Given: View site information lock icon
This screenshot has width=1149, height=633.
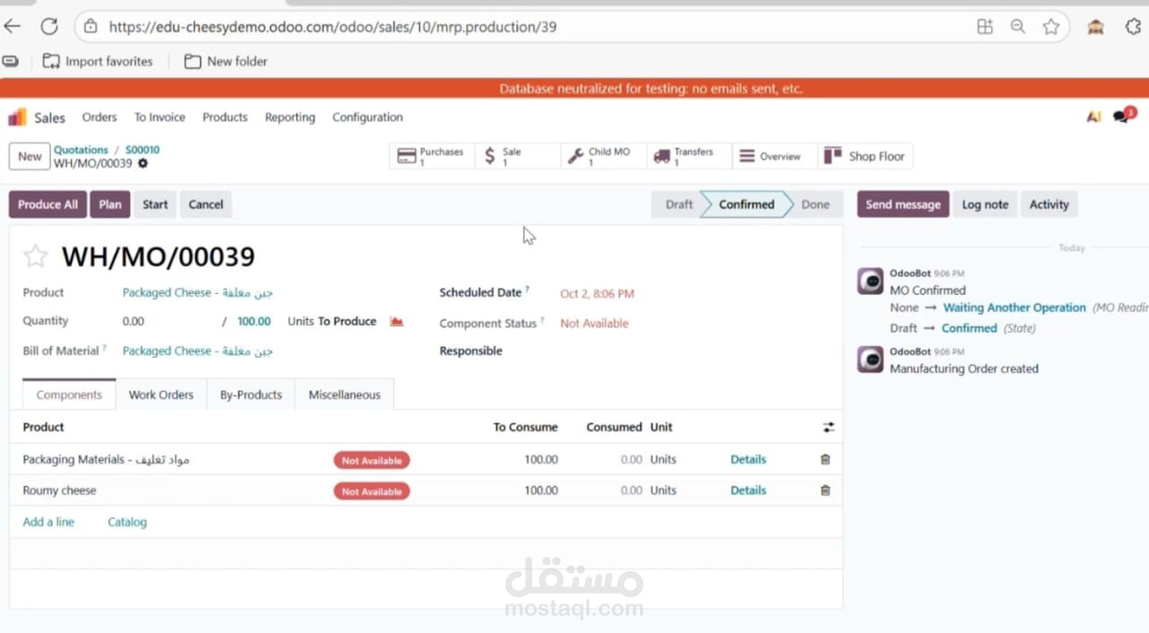Looking at the screenshot, I should [90, 27].
